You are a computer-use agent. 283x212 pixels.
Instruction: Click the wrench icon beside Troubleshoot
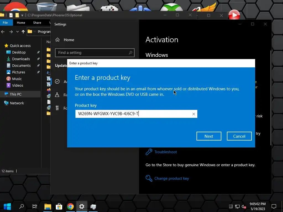149,152
